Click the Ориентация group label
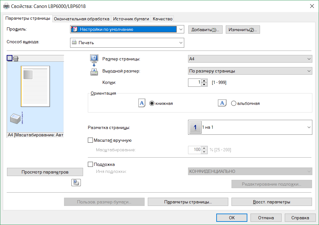 coord(103,93)
